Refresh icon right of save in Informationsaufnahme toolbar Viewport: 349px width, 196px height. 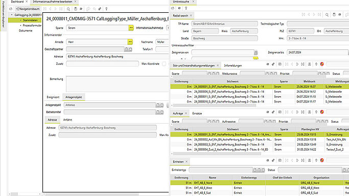click(x=81, y=9)
